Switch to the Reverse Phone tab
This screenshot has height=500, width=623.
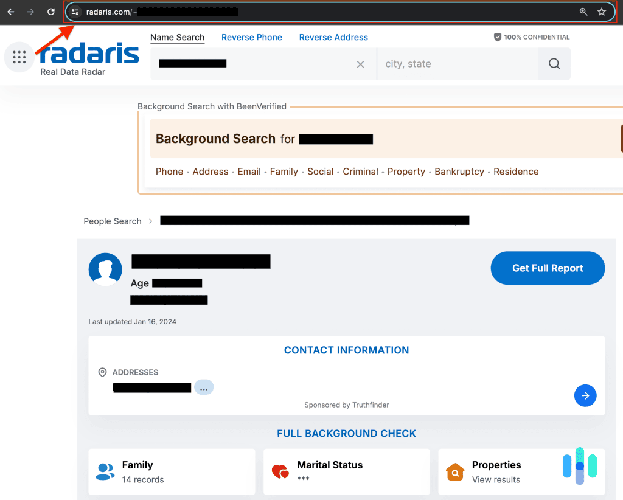[252, 37]
